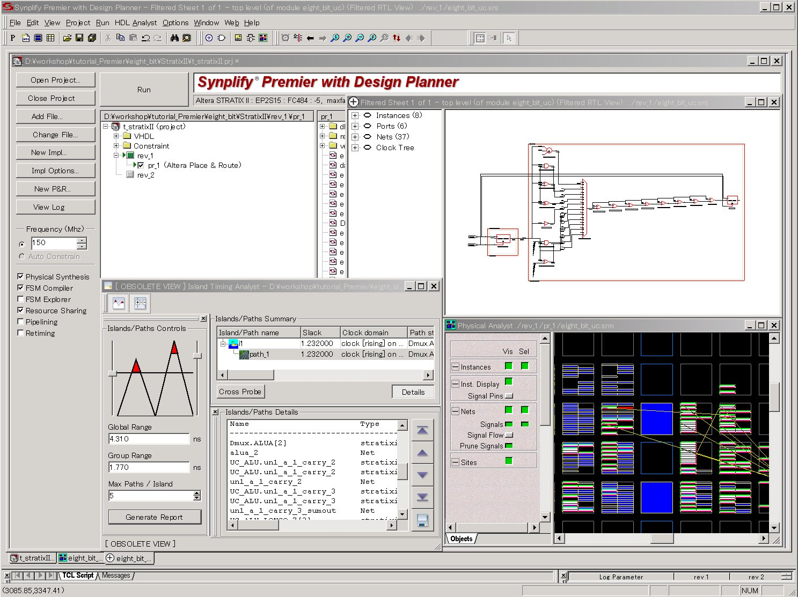Click the Open Project... button
The image size is (798, 597).
[x=55, y=80]
